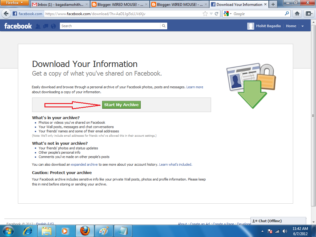316x237 pixels.
Task: Click the profile picture thumbnail in header
Action: [x=251, y=26]
